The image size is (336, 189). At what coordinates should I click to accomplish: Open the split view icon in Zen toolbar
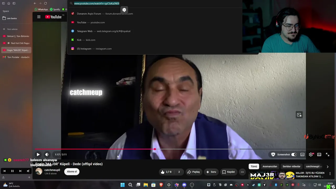tap(14, 3)
